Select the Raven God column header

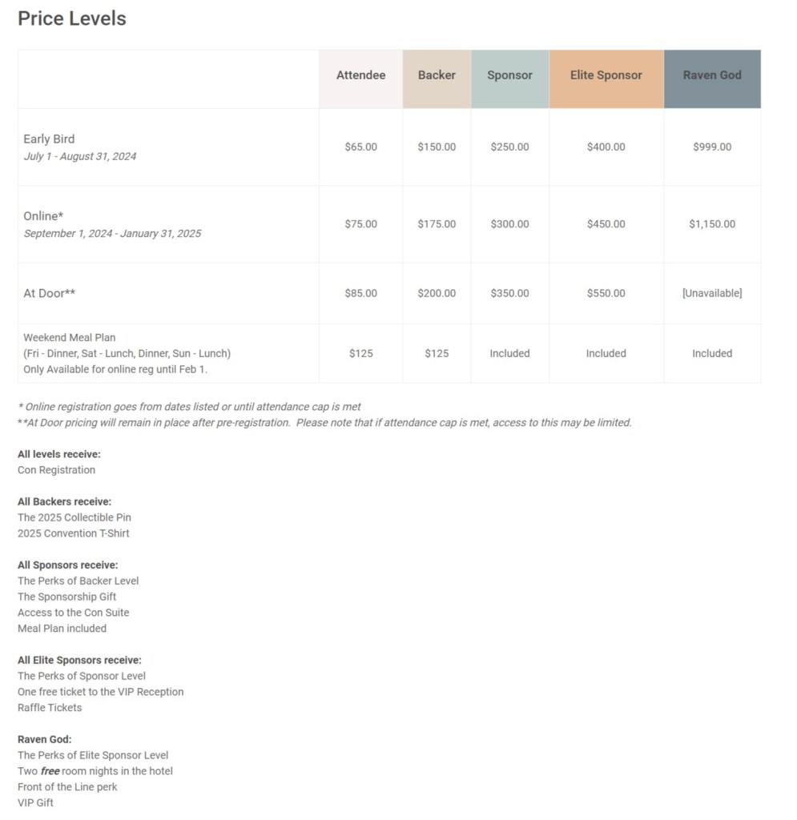[x=712, y=75]
